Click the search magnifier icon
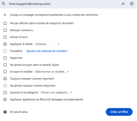 4,4
